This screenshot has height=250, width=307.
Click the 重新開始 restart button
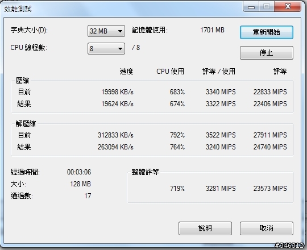267,32
